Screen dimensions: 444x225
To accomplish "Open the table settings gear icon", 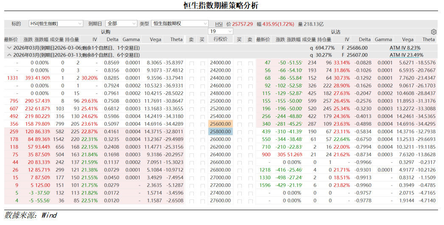I will tap(433, 32).
